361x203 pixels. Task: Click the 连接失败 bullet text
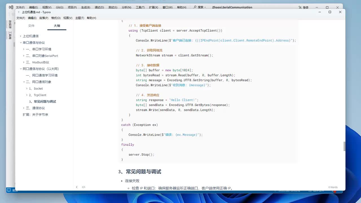point(132,181)
